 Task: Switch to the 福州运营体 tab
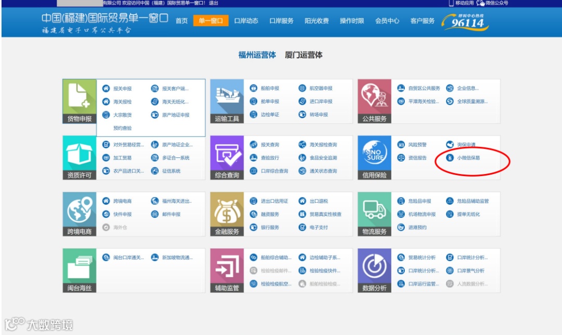[x=257, y=55]
